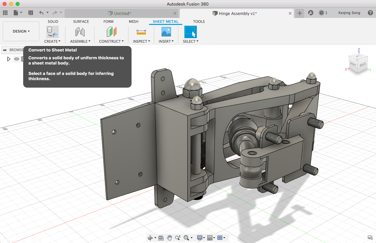
Task: Click the Save icon
Action: tap(31, 13)
